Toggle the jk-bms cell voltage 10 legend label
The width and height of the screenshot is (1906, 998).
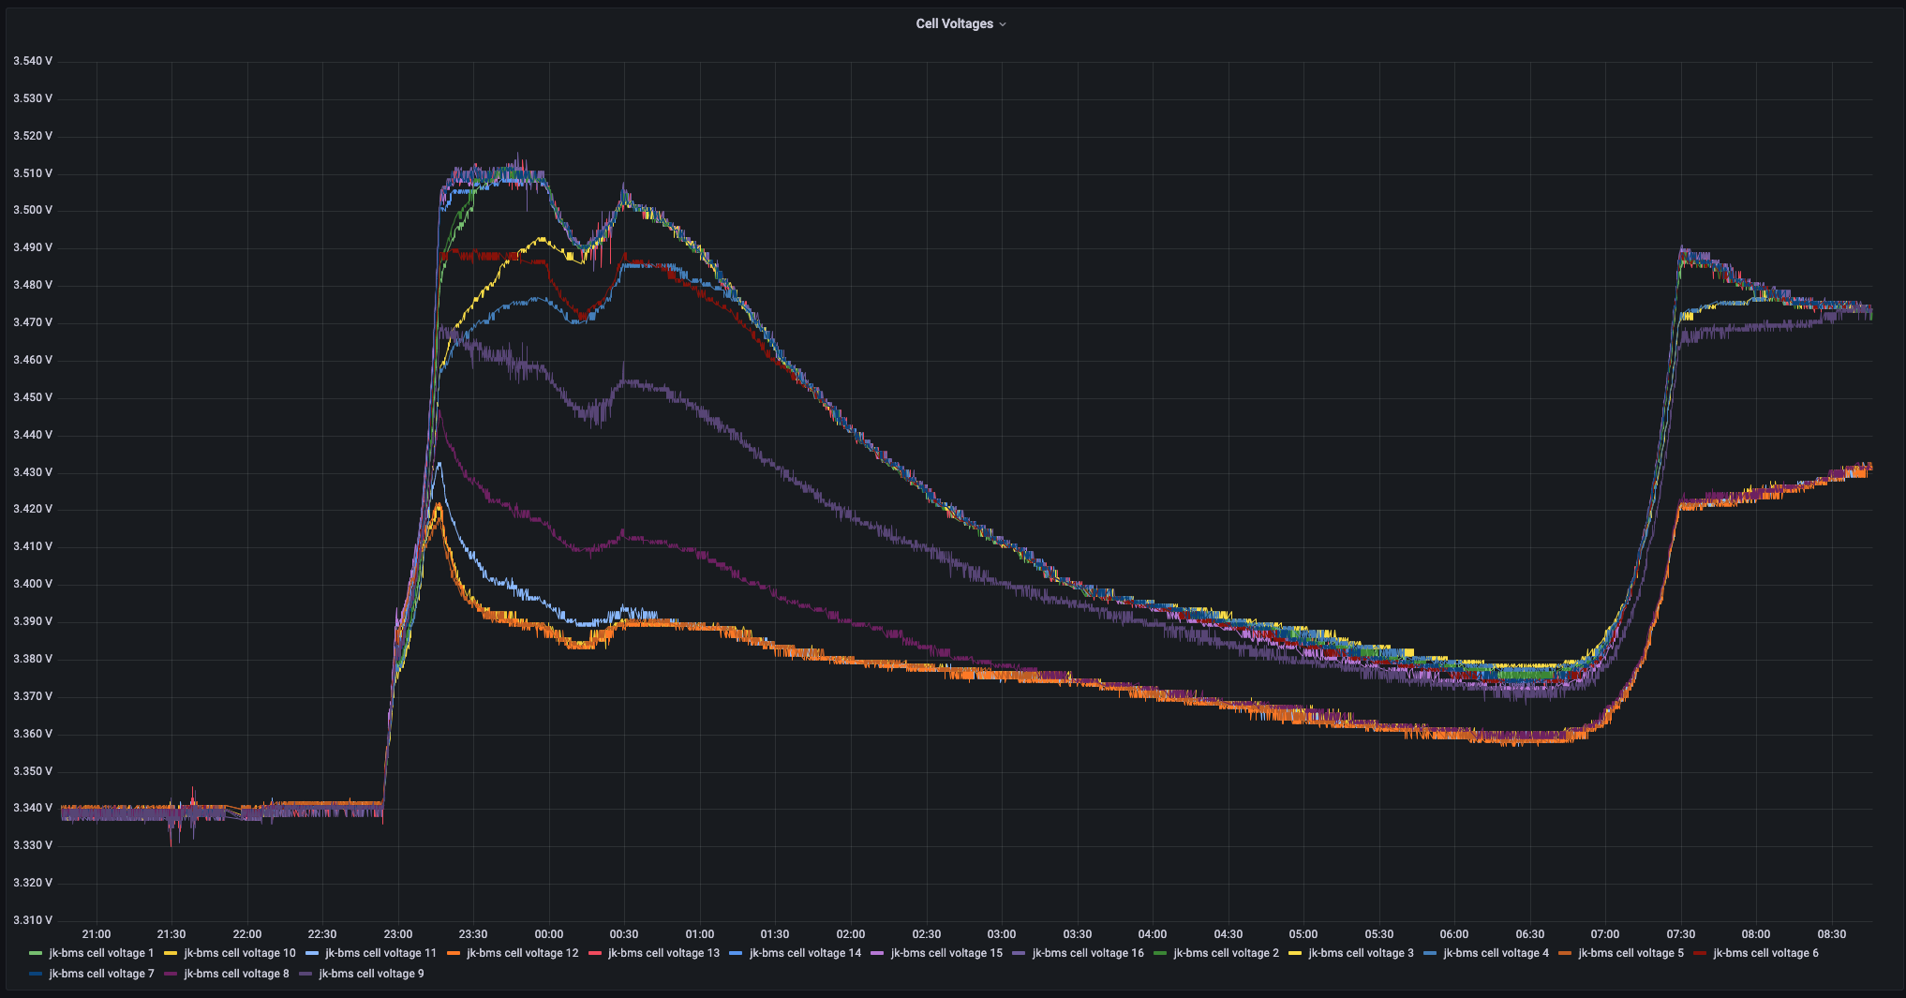[240, 953]
